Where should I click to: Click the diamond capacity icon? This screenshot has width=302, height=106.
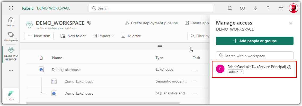click(89, 23)
